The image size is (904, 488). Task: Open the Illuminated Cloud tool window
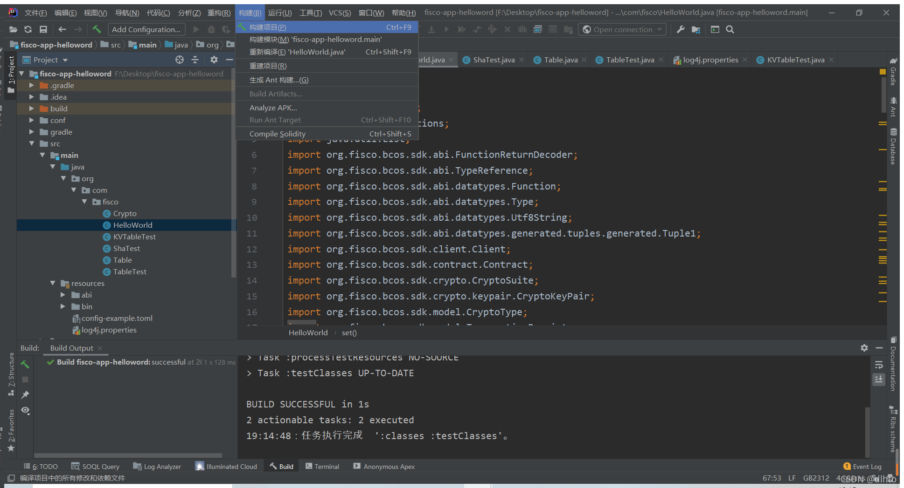pos(226,467)
